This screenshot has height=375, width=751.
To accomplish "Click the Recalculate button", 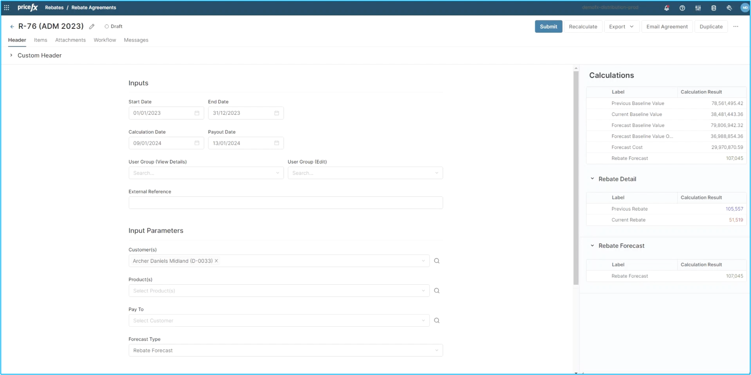I will 583,27.
